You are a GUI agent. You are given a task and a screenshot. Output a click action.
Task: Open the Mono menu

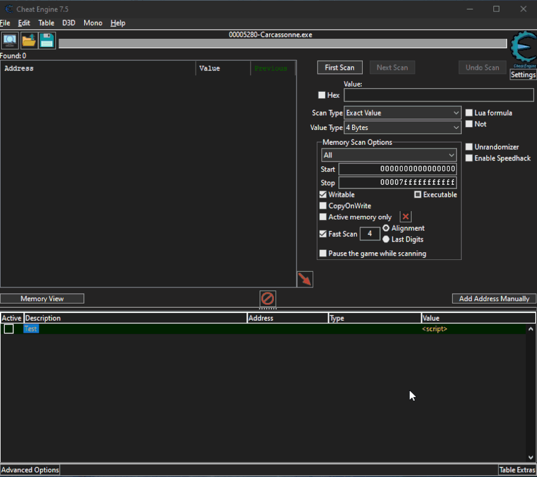point(93,23)
